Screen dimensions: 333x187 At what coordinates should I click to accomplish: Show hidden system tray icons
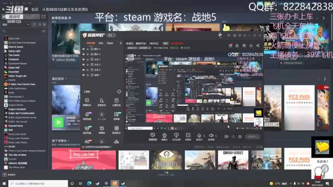tap(291, 184)
